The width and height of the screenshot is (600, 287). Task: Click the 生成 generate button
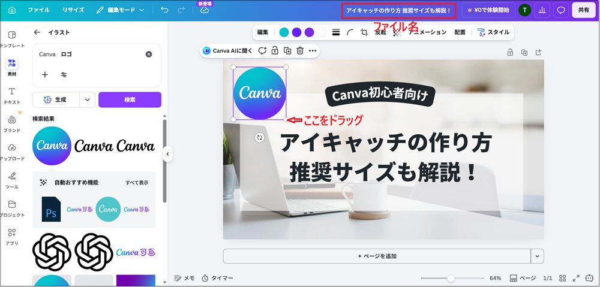[x=56, y=99]
